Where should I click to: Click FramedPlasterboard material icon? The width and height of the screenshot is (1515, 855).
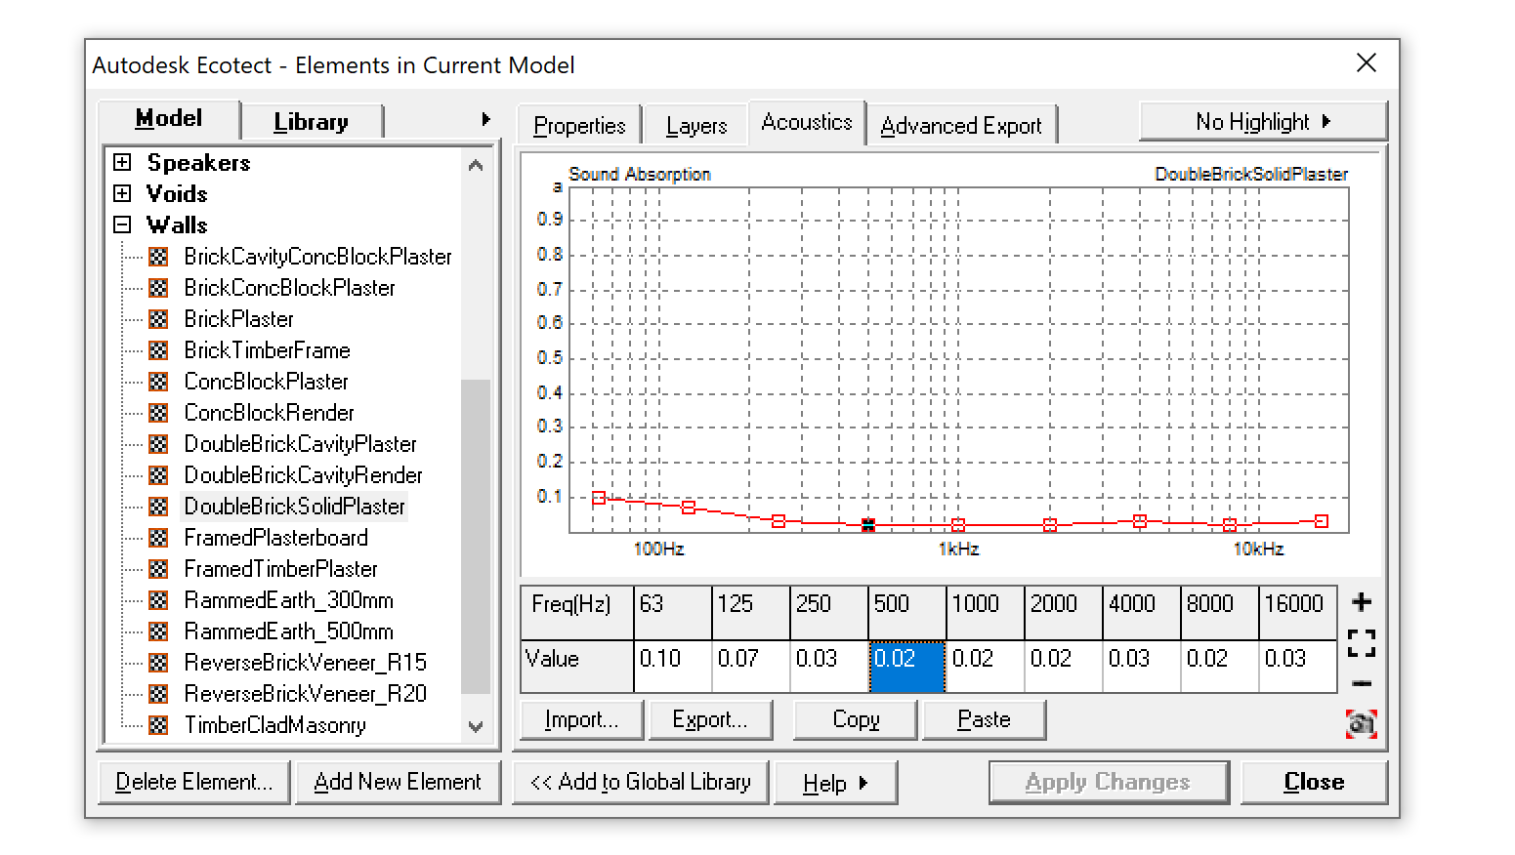[x=158, y=538]
